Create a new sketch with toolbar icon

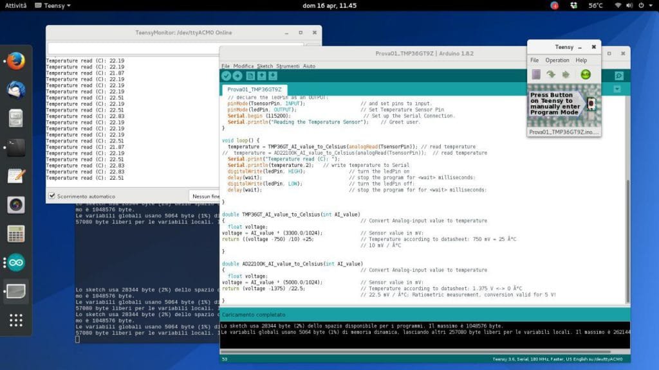[250, 76]
